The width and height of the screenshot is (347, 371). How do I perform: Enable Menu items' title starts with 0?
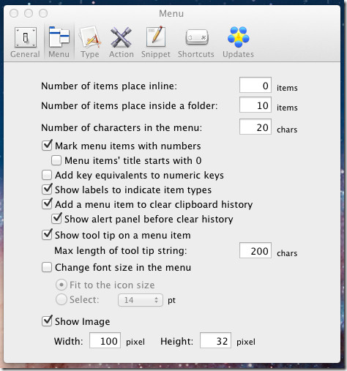(x=56, y=160)
